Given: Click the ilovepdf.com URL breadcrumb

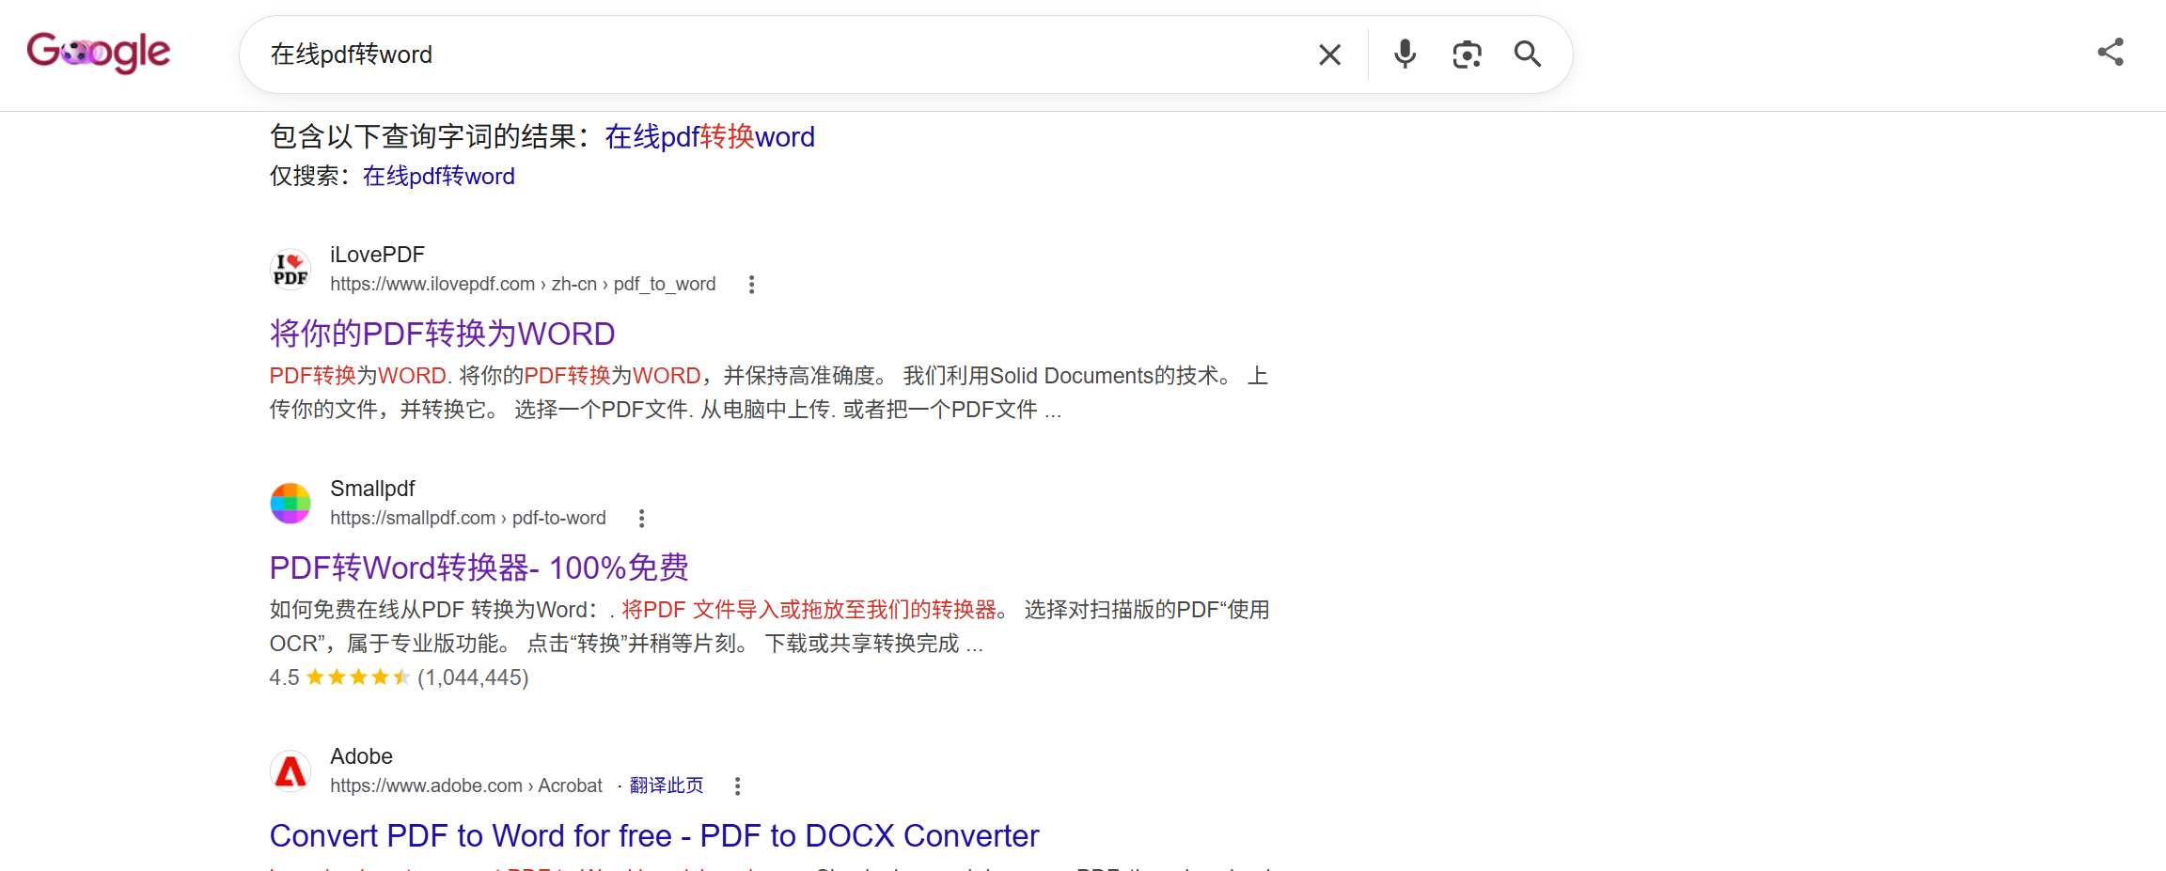Looking at the screenshot, I should (x=523, y=284).
